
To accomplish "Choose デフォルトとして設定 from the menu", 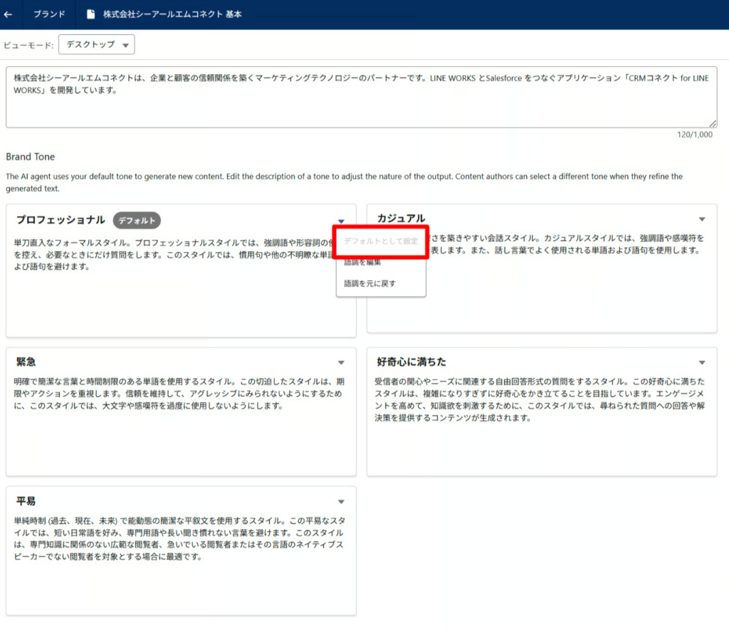I will pyautogui.click(x=381, y=241).
